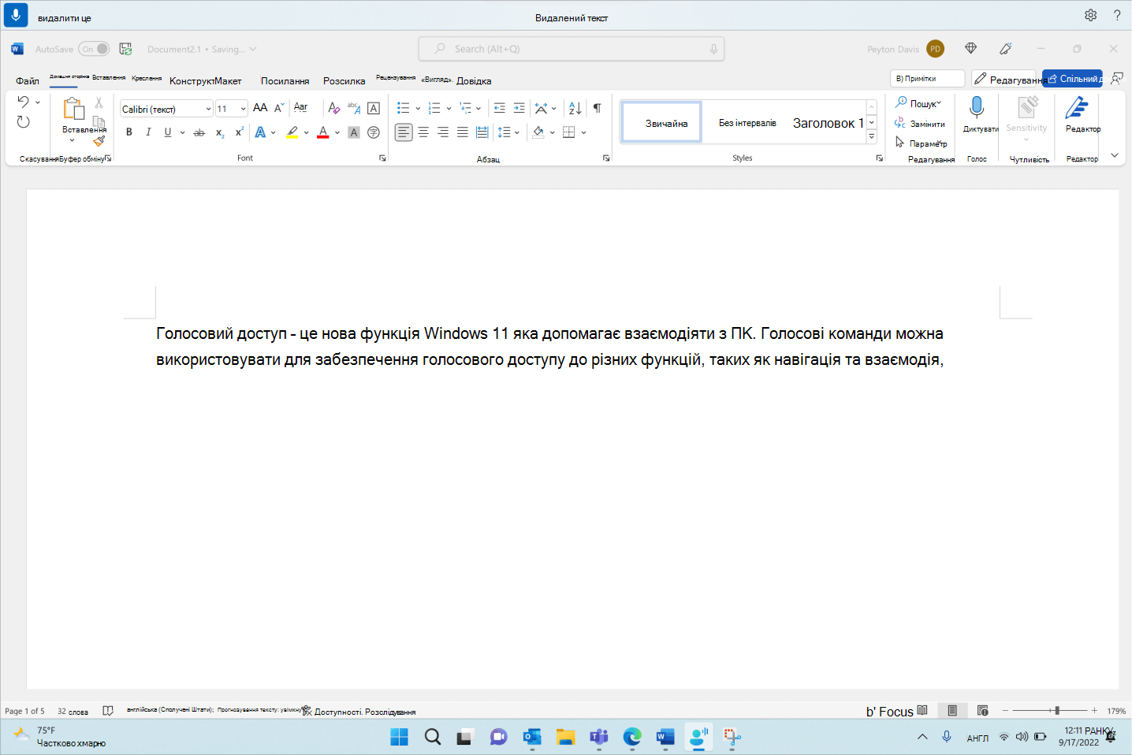Viewport: 1132px width, 755px height.
Task: Switch to Focus mode
Action: 896,711
